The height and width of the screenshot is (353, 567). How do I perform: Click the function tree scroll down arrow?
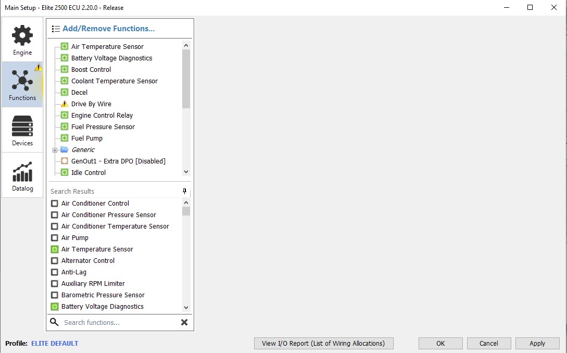click(186, 172)
